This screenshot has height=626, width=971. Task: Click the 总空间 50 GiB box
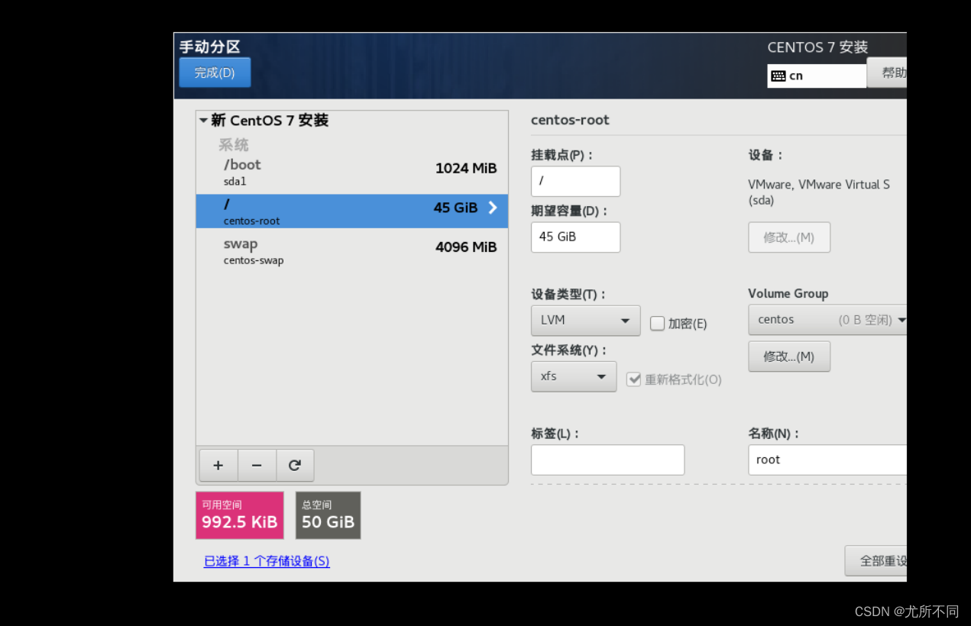click(328, 515)
